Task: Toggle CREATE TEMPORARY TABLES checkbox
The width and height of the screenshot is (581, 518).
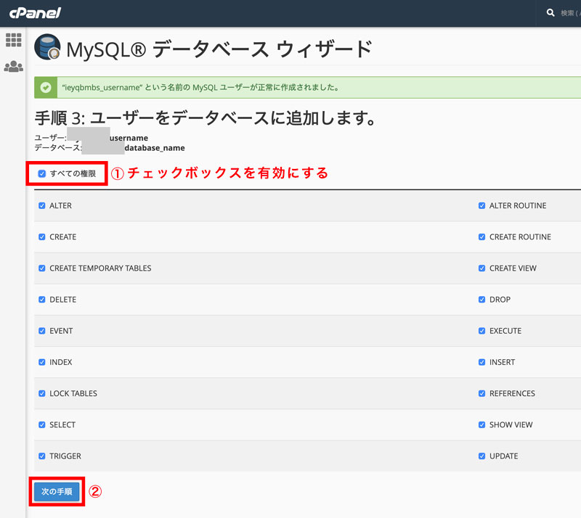Action: 42,268
